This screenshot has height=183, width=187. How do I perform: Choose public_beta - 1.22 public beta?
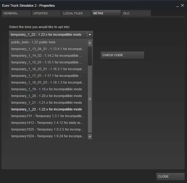click(48, 42)
